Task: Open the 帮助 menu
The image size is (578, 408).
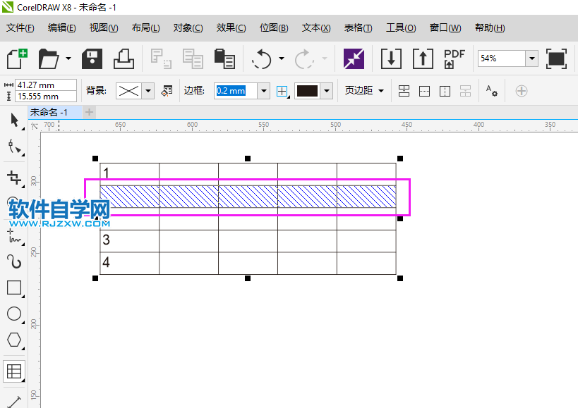Action: (x=490, y=28)
